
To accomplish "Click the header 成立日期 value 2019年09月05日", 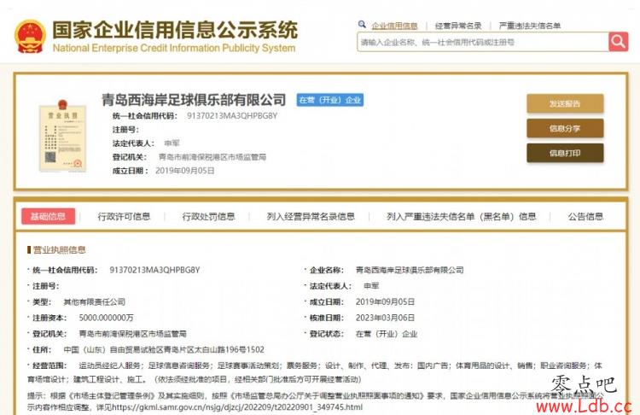I will coord(185,171).
